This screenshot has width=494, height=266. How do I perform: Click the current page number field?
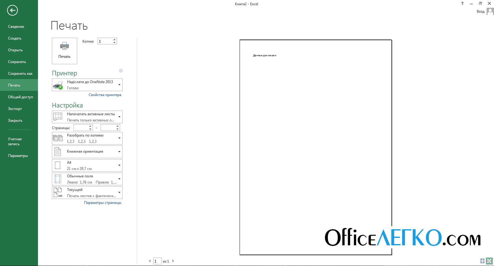tap(157, 261)
